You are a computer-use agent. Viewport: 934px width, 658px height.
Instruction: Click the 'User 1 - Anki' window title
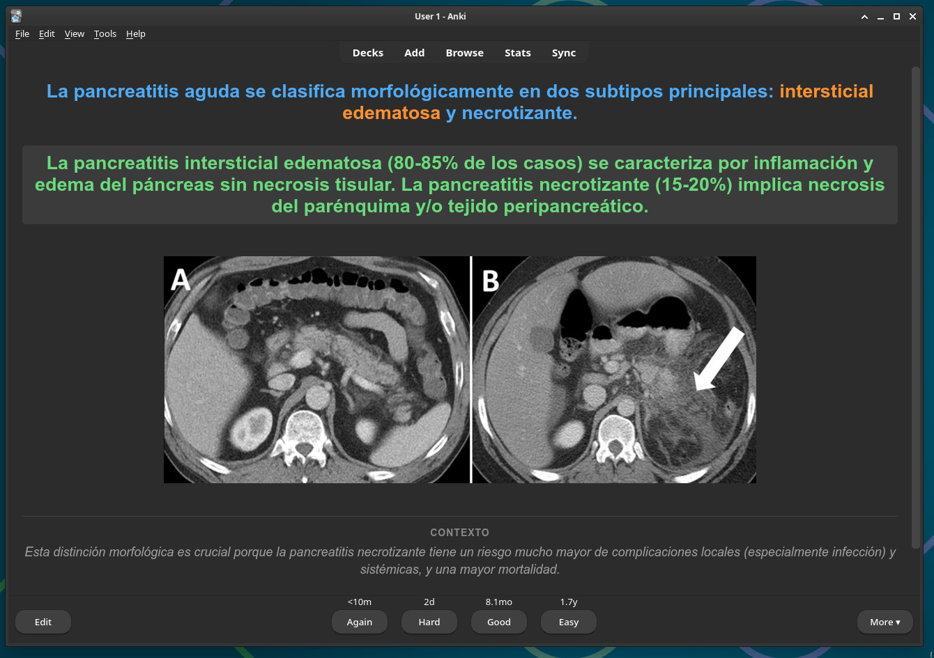441,16
